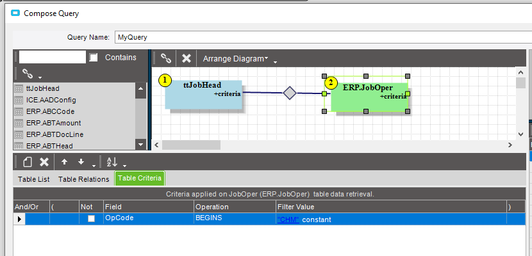This screenshot has height=256, width=532.
Task: Click diagram vertical scroll up arrow
Action: coord(521,72)
